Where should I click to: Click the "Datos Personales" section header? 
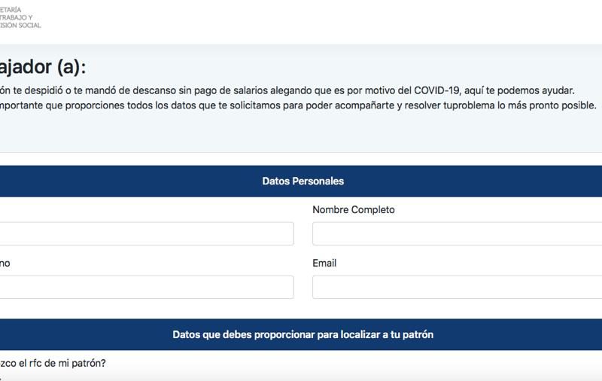303,181
